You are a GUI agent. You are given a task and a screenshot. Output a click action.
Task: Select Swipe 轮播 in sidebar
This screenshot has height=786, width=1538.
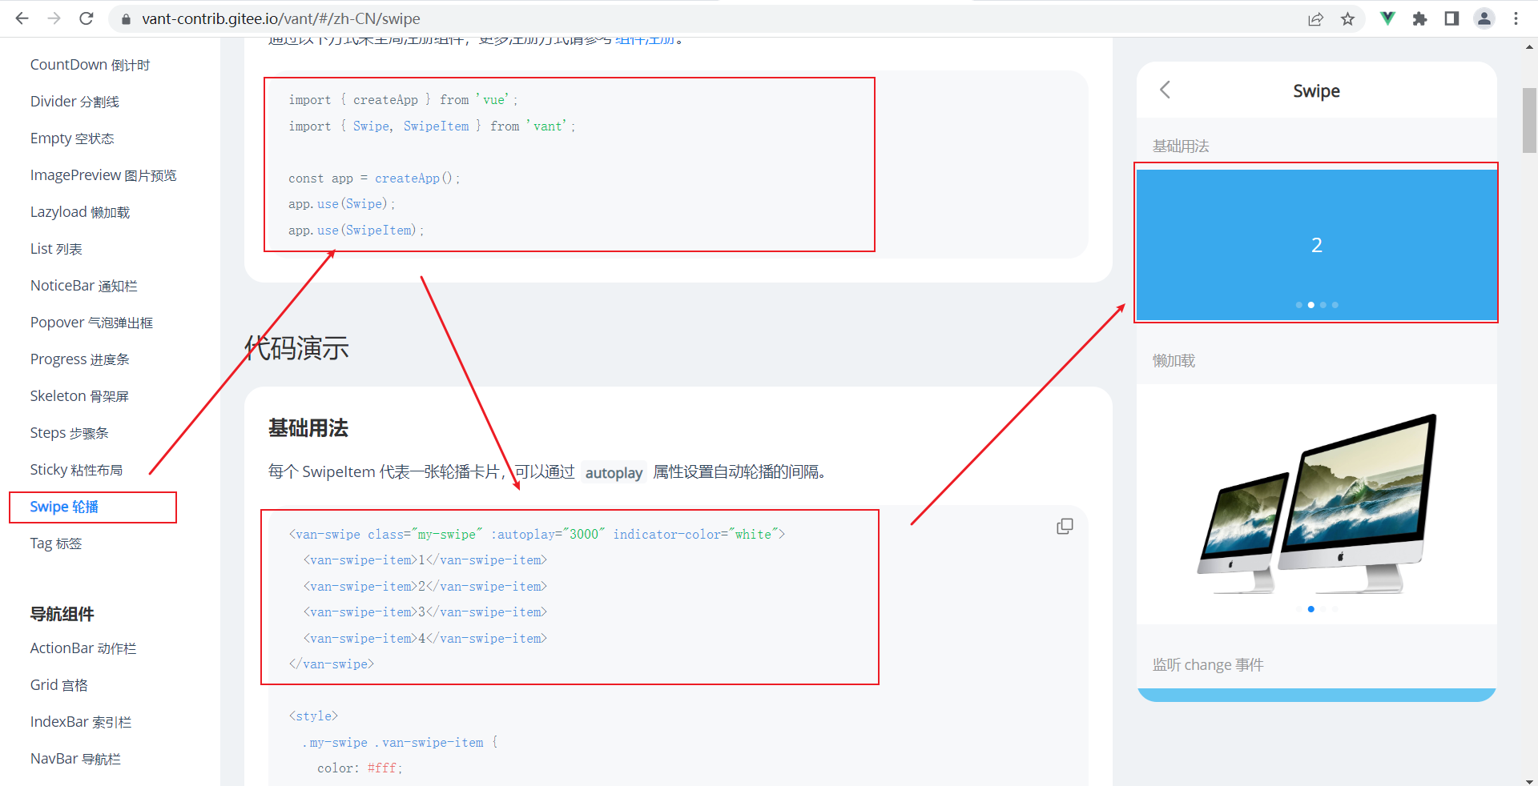64,507
